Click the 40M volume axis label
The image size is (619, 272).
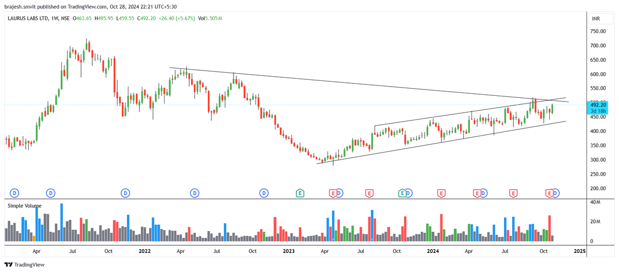[x=595, y=202]
